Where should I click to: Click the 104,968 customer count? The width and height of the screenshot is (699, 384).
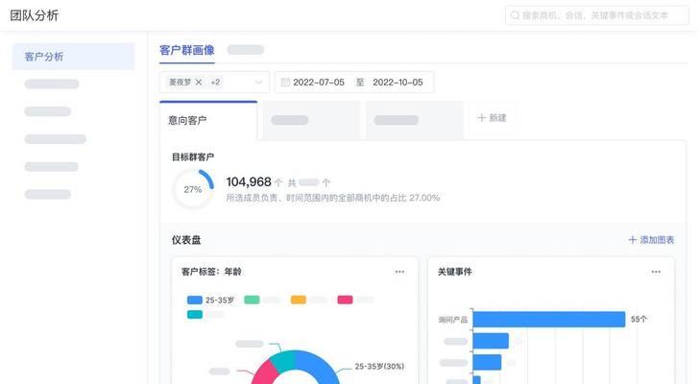[x=249, y=181]
